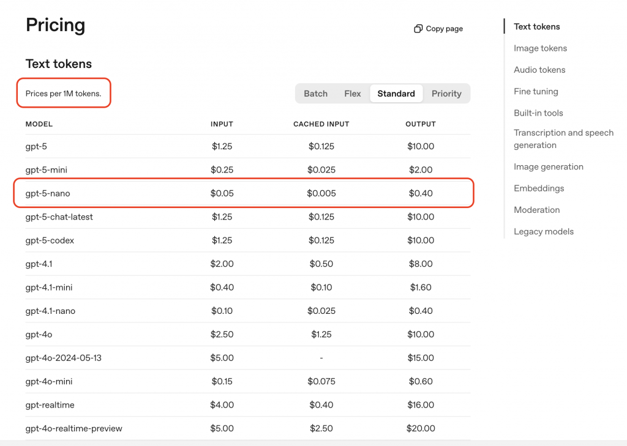Viewport: 627px width, 446px height.
Task: Click gpt-4o-2024-05-13 output price $15.00
Action: point(420,358)
